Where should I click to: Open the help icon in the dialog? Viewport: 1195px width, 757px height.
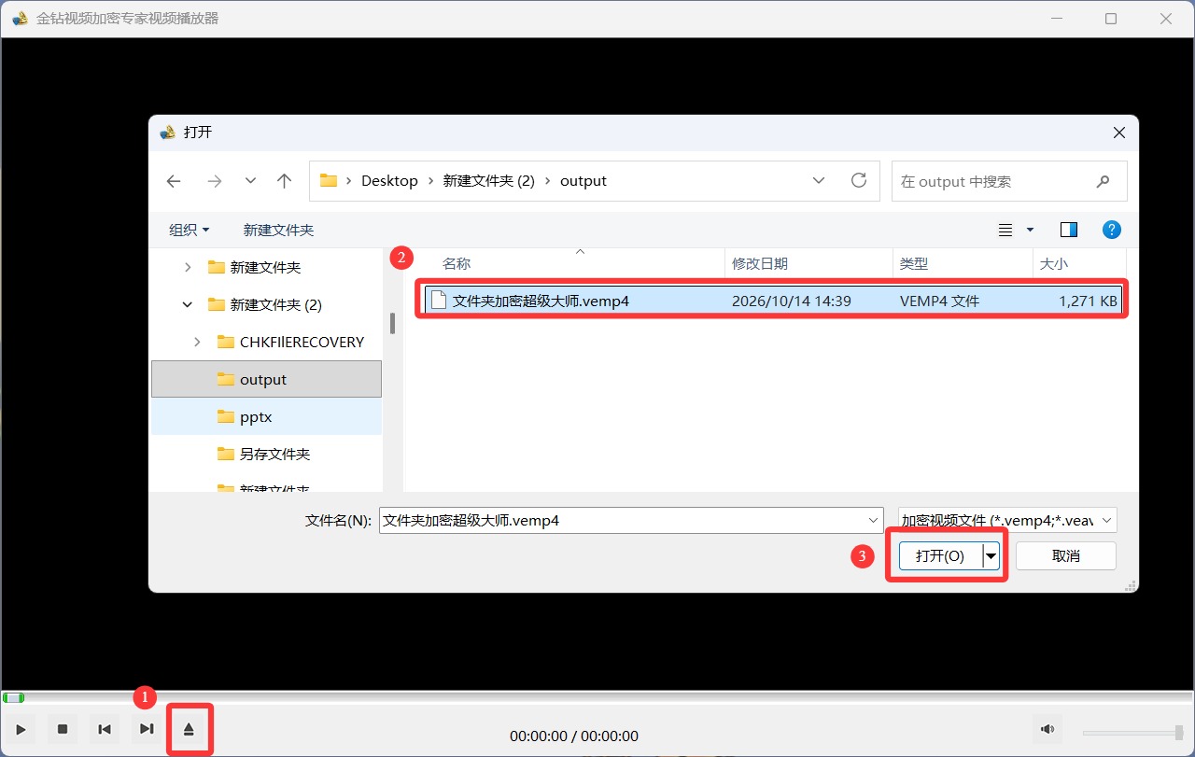pos(1112,230)
